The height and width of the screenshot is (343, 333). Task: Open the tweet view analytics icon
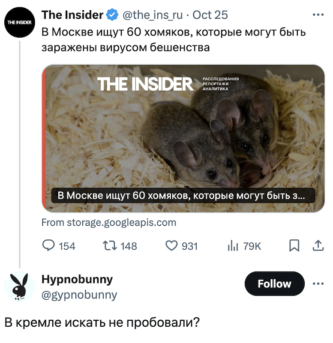[x=232, y=245]
